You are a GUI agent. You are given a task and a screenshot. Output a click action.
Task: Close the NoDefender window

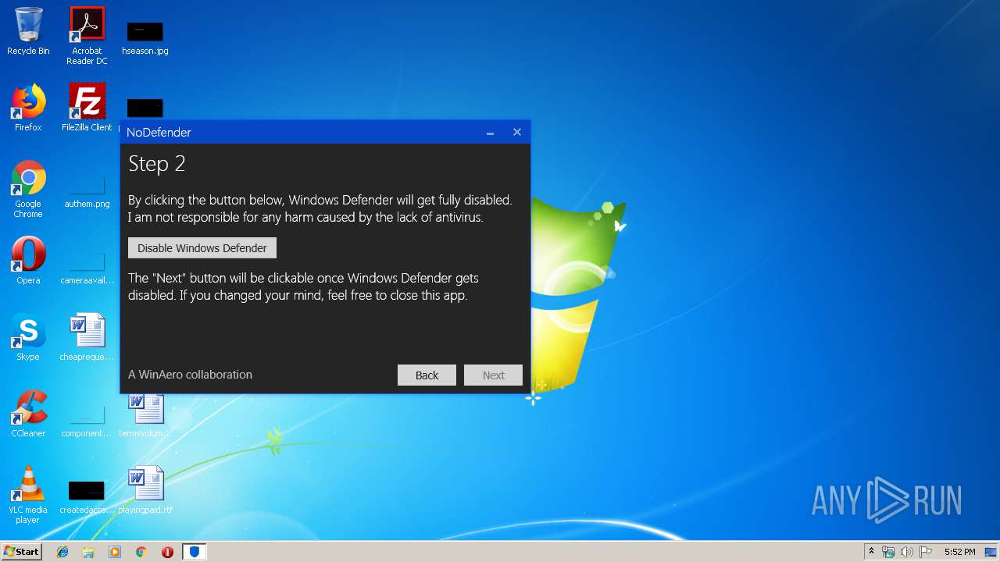pyautogui.click(x=517, y=133)
